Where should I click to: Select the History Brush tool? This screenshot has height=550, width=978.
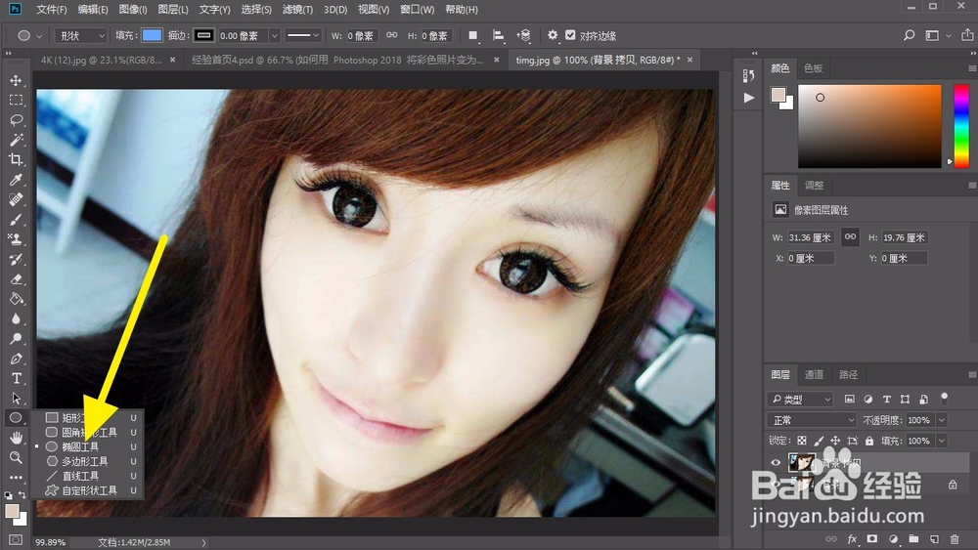pos(17,259)
